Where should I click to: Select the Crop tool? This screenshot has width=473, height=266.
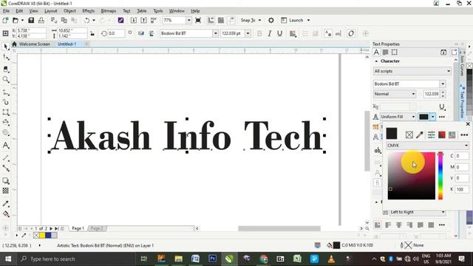coord(6,69)
